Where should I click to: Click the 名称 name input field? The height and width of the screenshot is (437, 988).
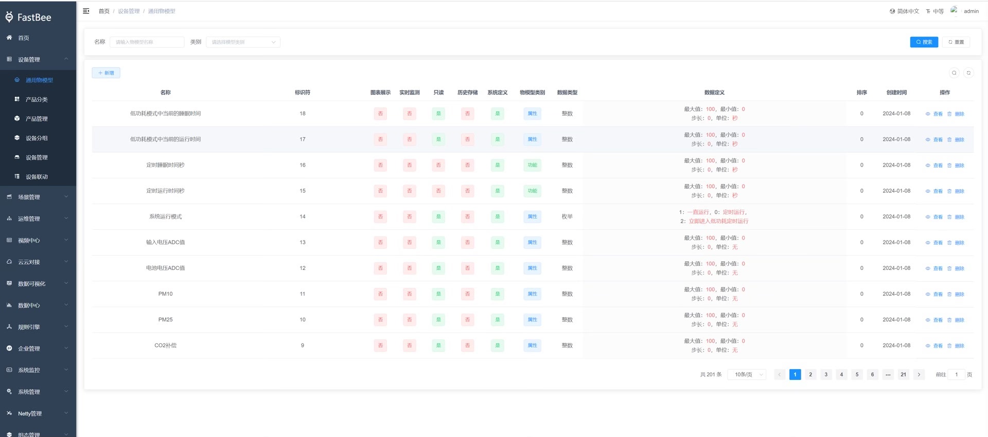click(147, 42)
